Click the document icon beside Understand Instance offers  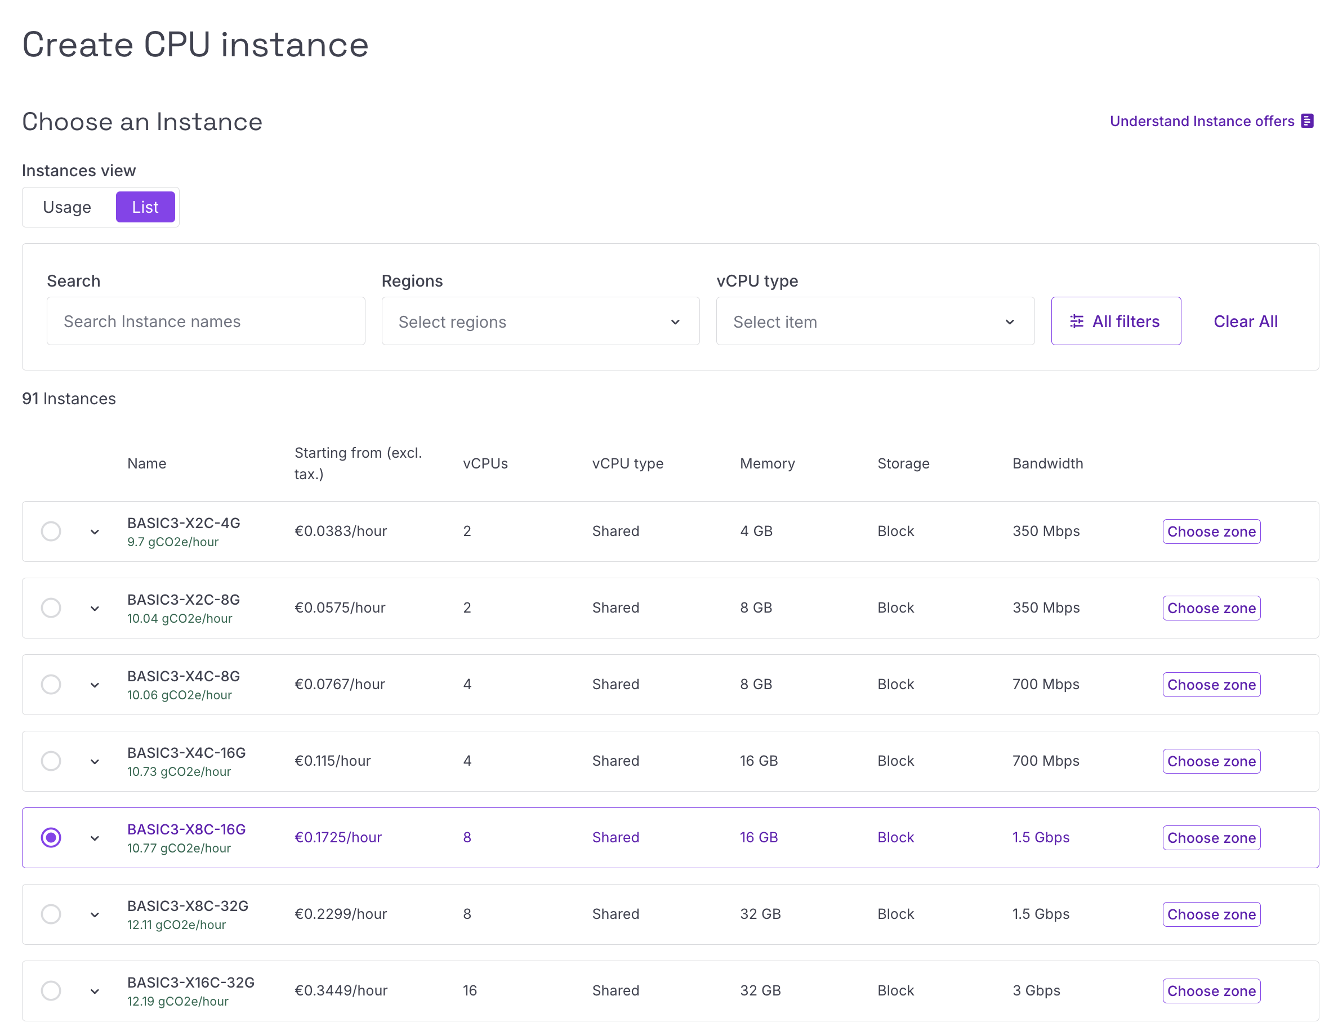tap(1307, 120)
